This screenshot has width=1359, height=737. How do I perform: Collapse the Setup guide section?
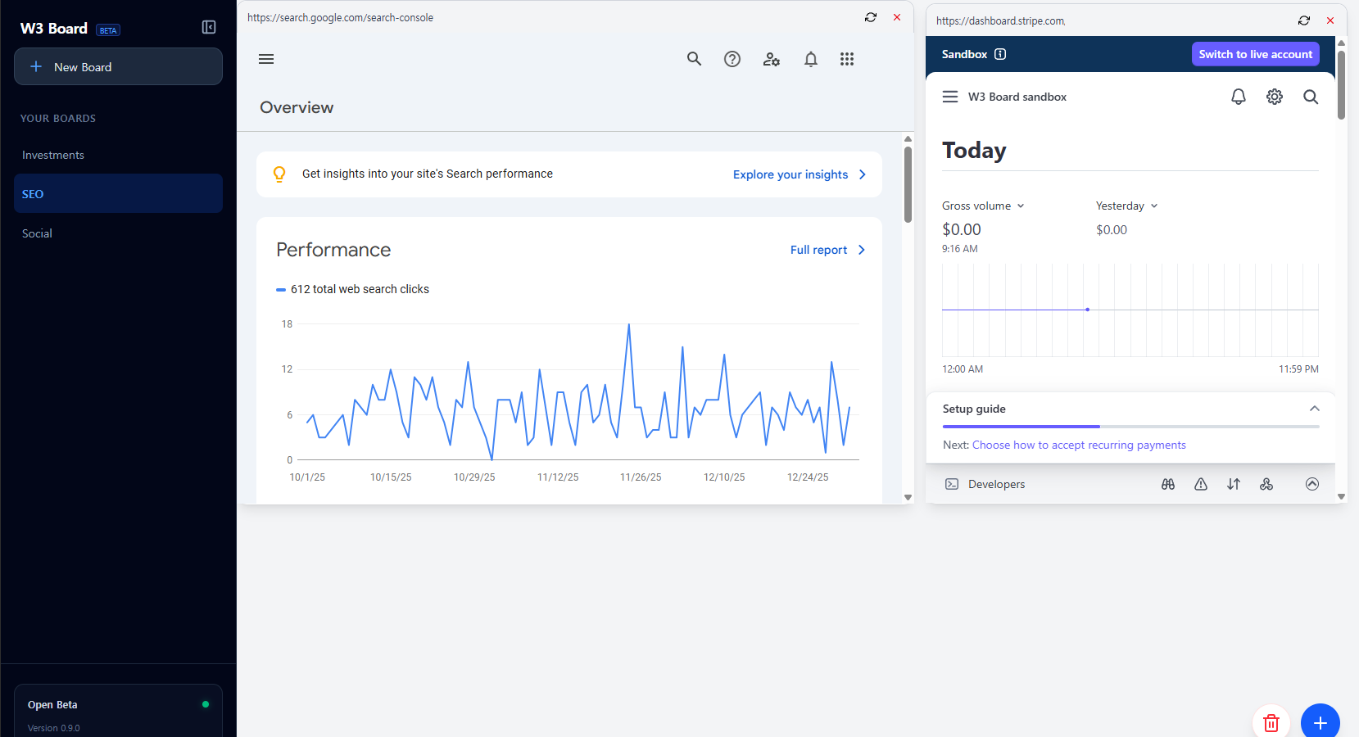[1314, 409]
